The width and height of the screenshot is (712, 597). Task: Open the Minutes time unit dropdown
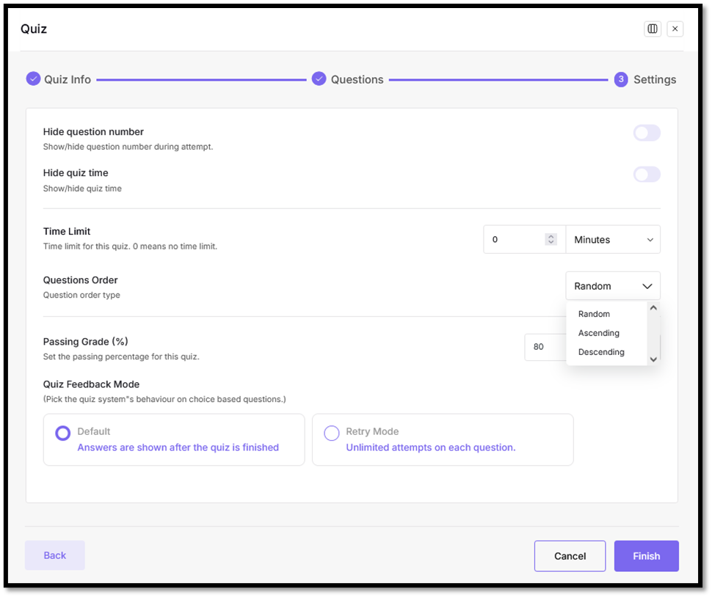point(613,240)
